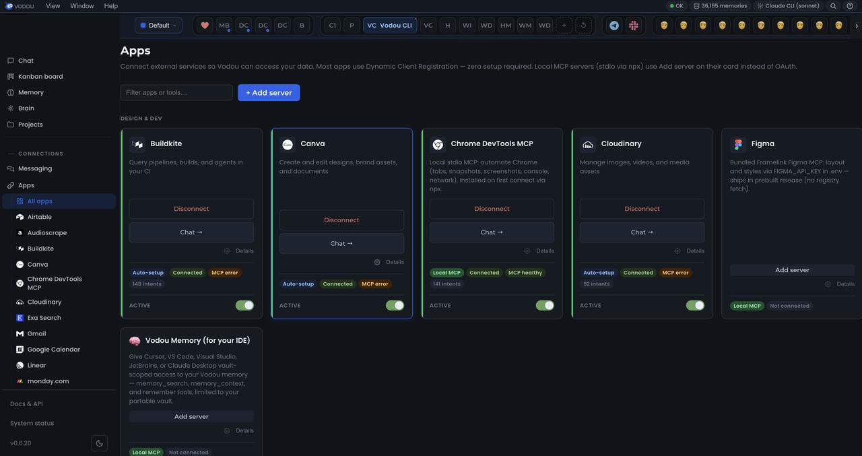The width and height of the screenshot is (862, 456).
Task: Open the System status link
Action: 32,424
